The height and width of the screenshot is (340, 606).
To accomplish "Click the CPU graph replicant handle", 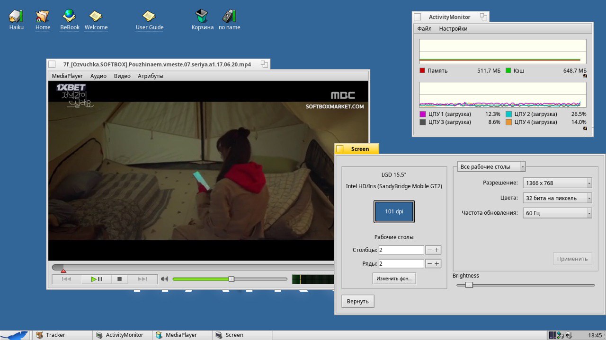I will point(585,128).
